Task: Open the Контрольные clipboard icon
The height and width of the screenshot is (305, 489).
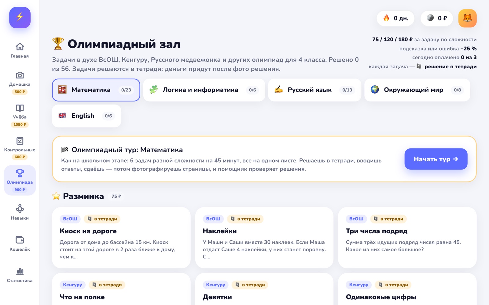Action: point(20,141)
